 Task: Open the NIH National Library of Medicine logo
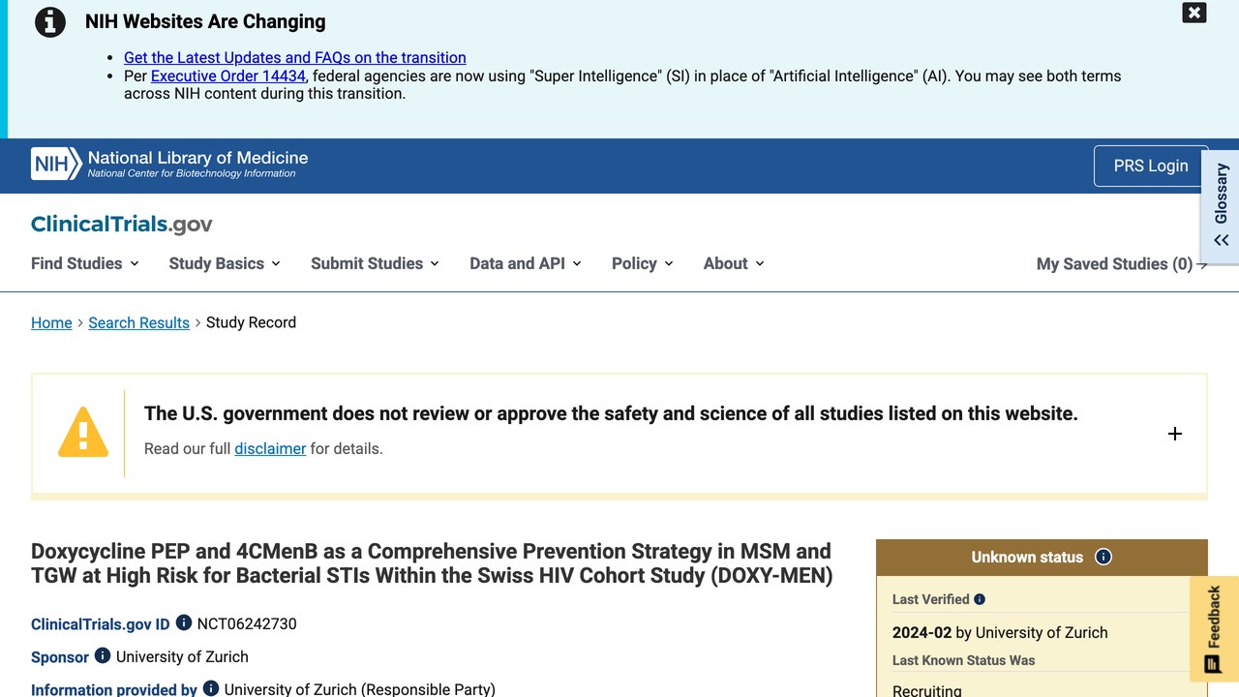point(169,164)
